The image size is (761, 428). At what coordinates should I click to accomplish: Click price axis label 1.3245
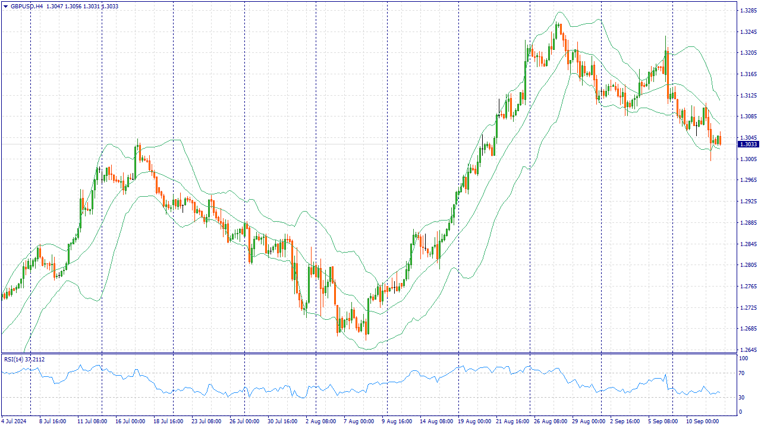(748, 32)
